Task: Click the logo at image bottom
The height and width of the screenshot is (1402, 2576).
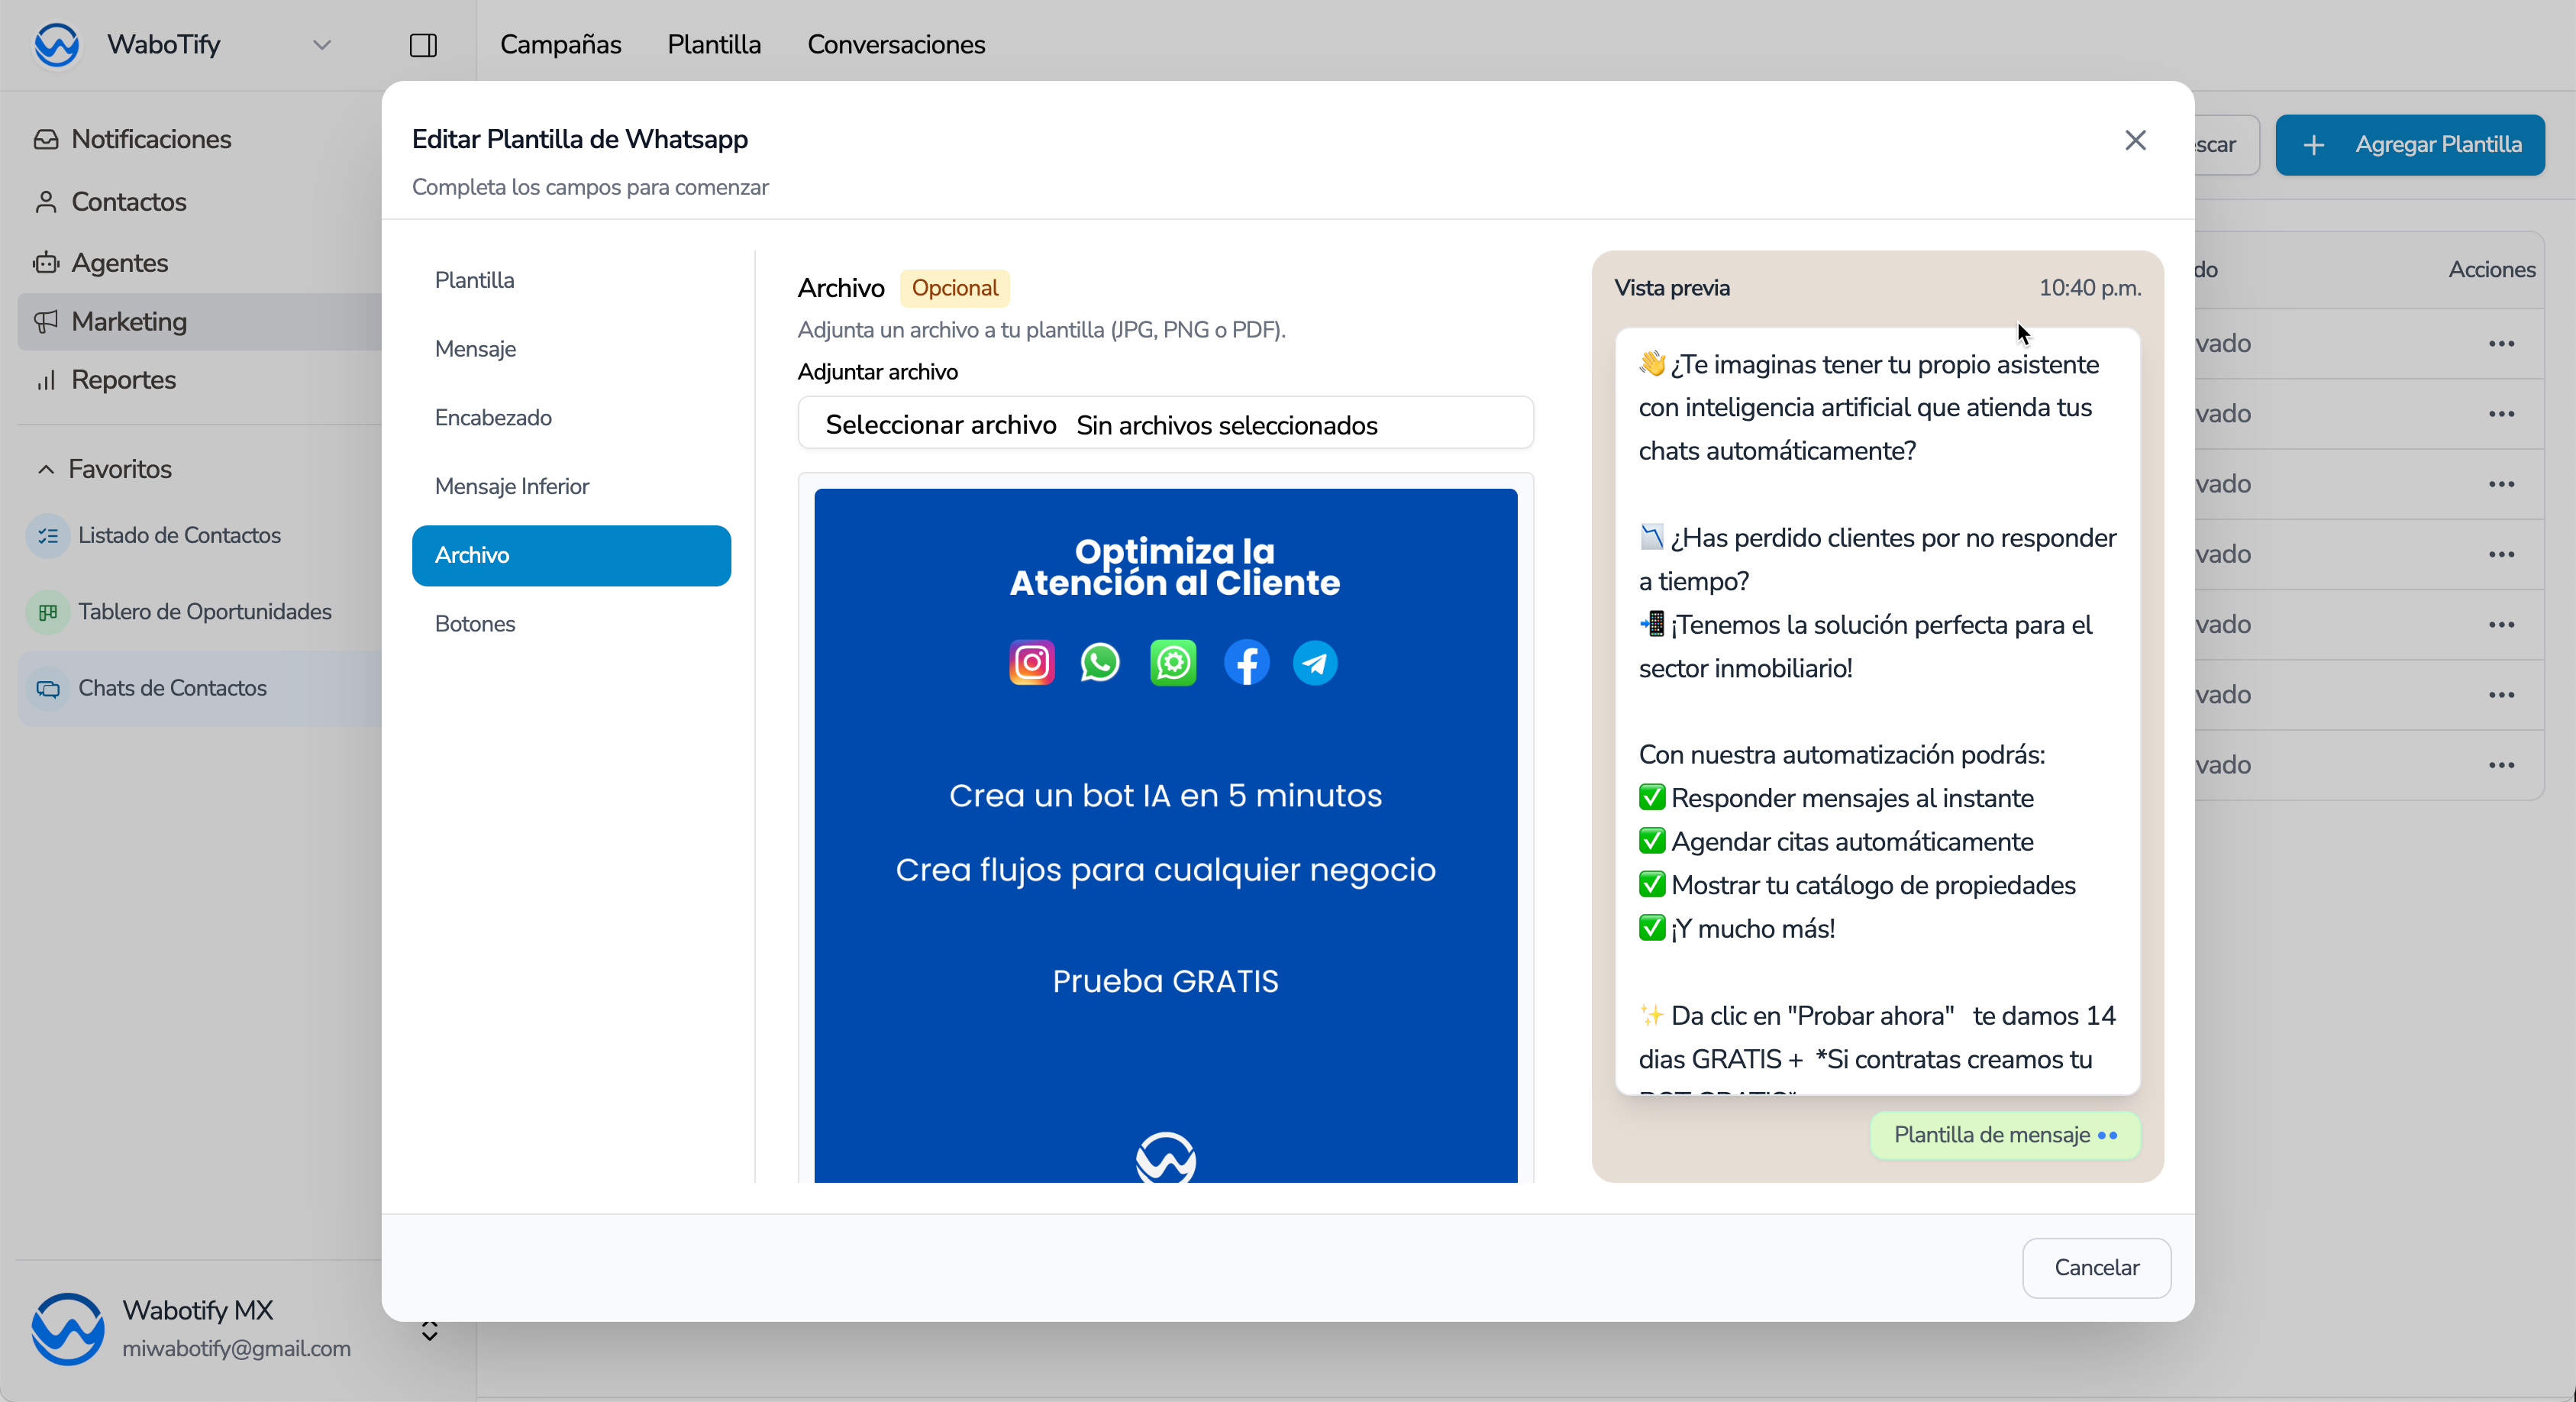Action: (1165, 1157)
